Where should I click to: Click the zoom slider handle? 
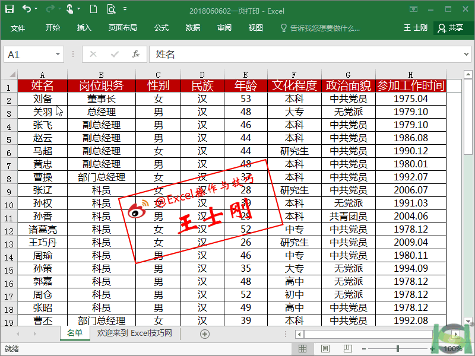click(397, 349)
